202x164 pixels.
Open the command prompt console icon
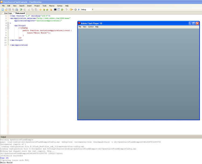[55, 9]
